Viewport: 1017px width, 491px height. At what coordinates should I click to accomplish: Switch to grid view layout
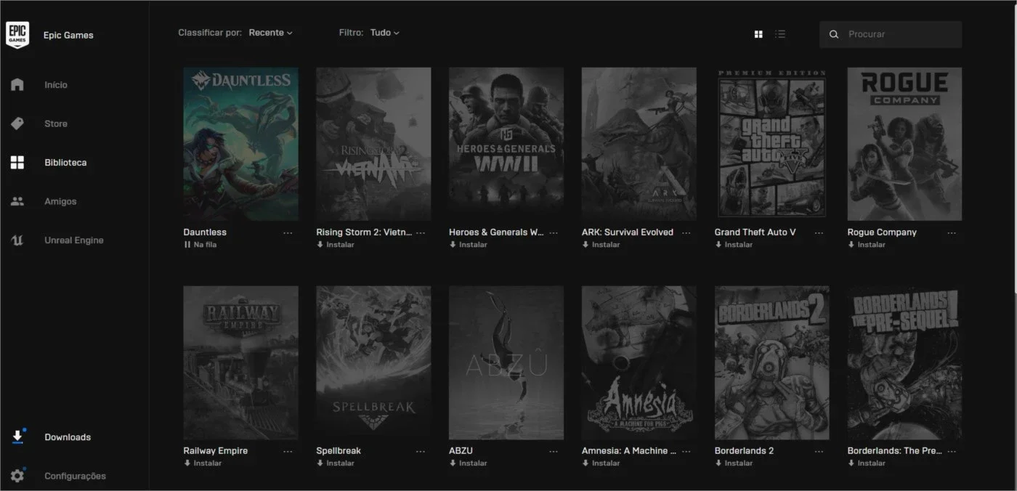pos(758,34)
